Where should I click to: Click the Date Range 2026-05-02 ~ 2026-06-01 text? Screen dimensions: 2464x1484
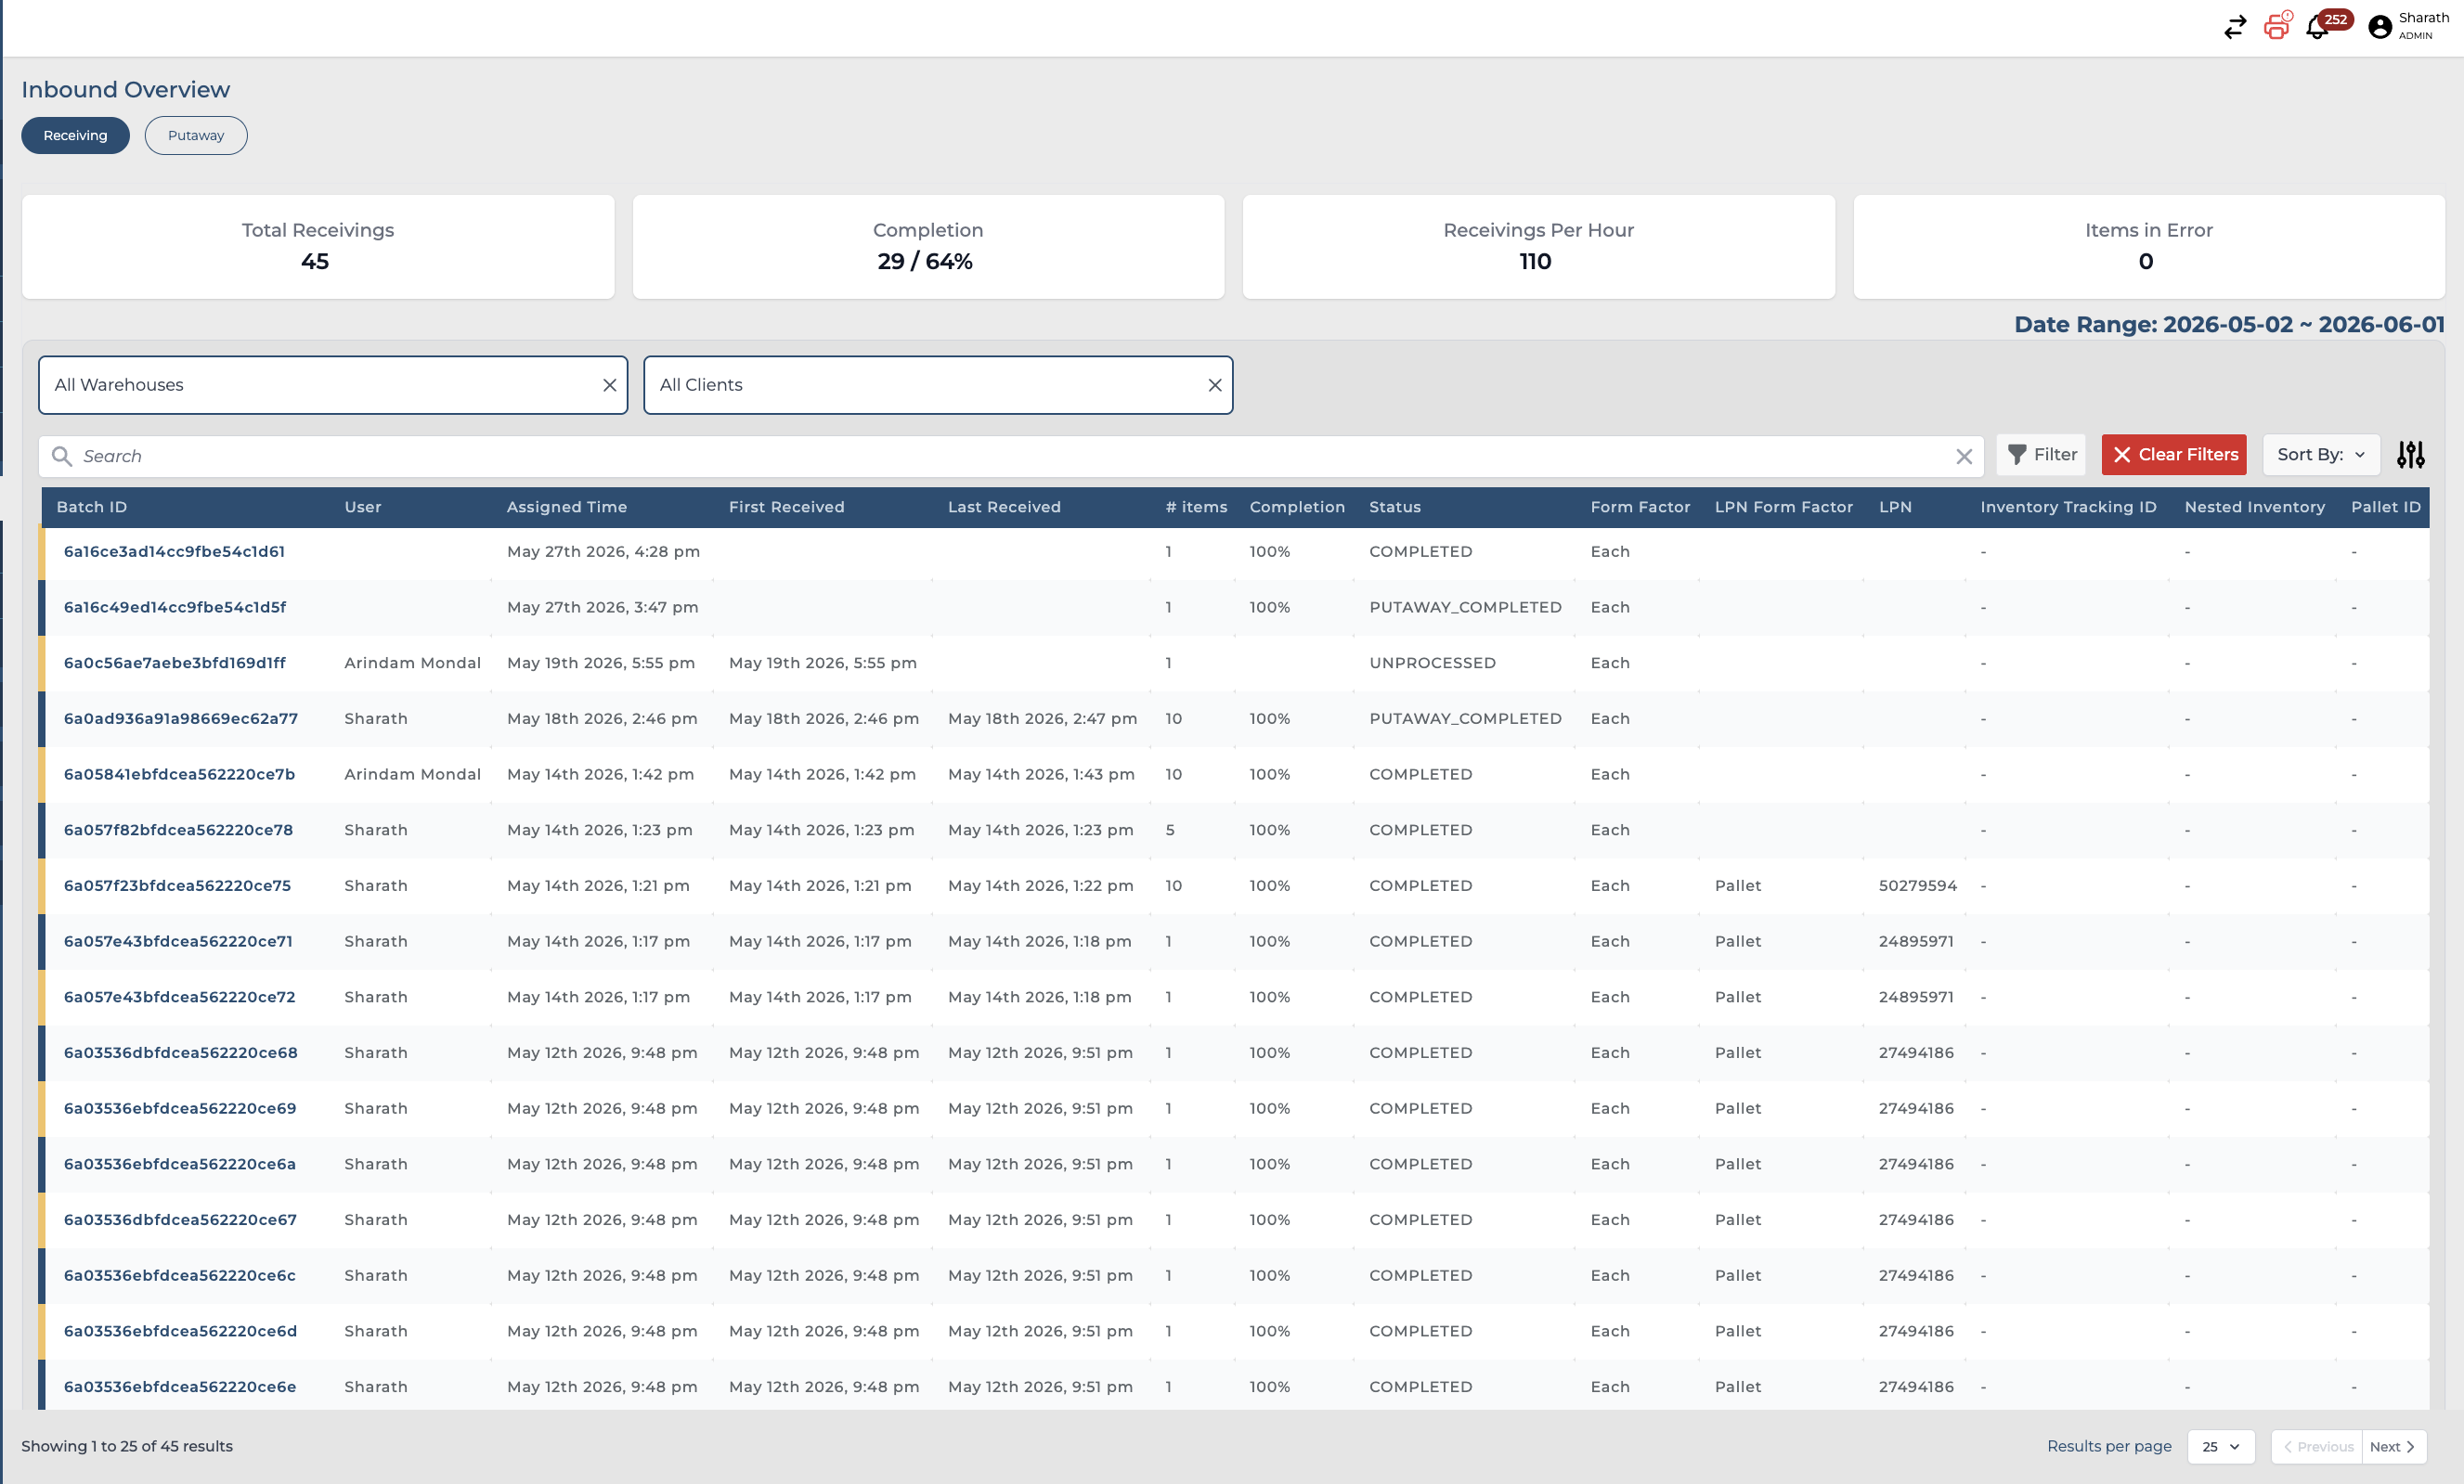click(2229, 324)
